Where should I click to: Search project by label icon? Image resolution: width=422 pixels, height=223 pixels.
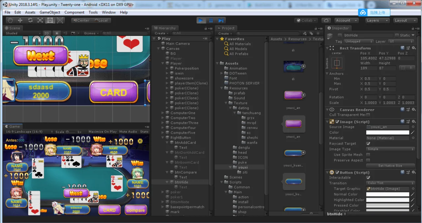pyautogui.click(x=312, y=34)
